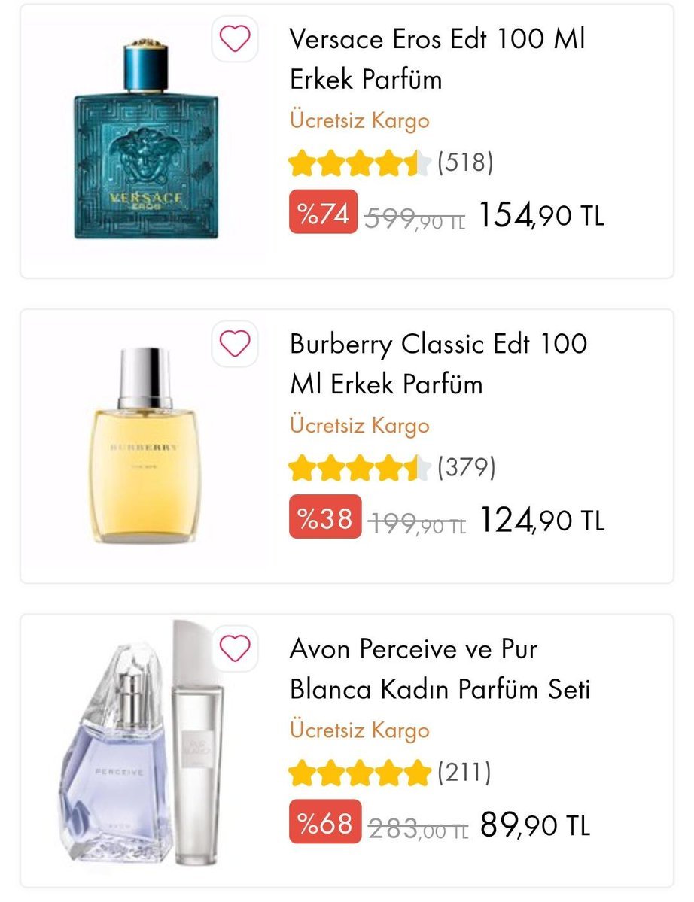
Task: View the 379 reviews count
Action: click(466, 467)
